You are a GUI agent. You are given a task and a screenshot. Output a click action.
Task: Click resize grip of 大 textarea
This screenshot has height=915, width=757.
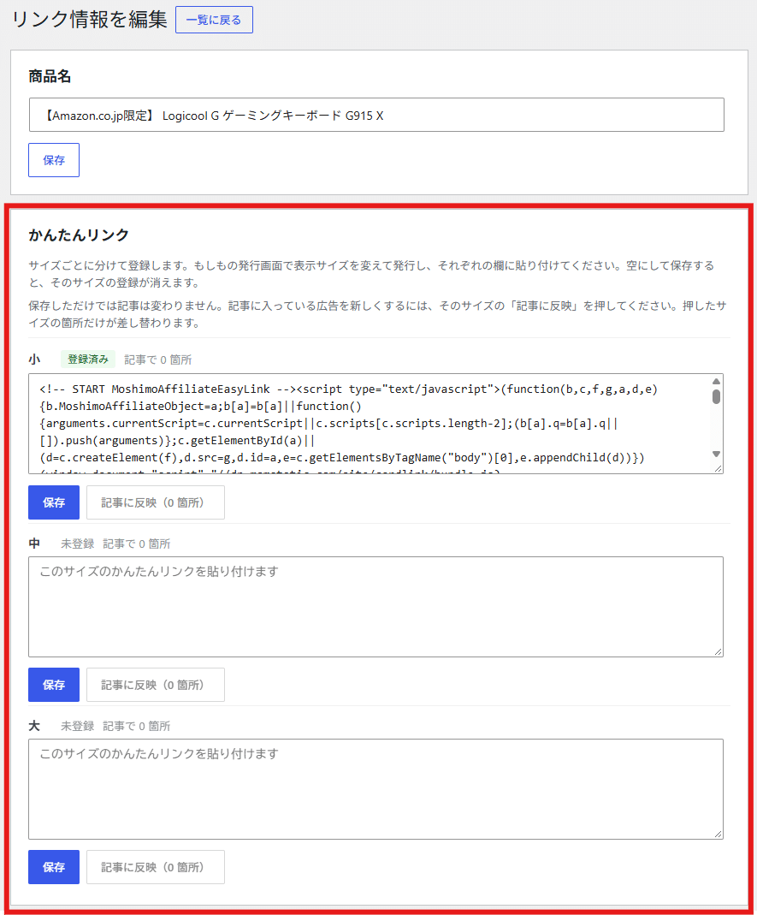pyautogui.click(x=718, y=835)
